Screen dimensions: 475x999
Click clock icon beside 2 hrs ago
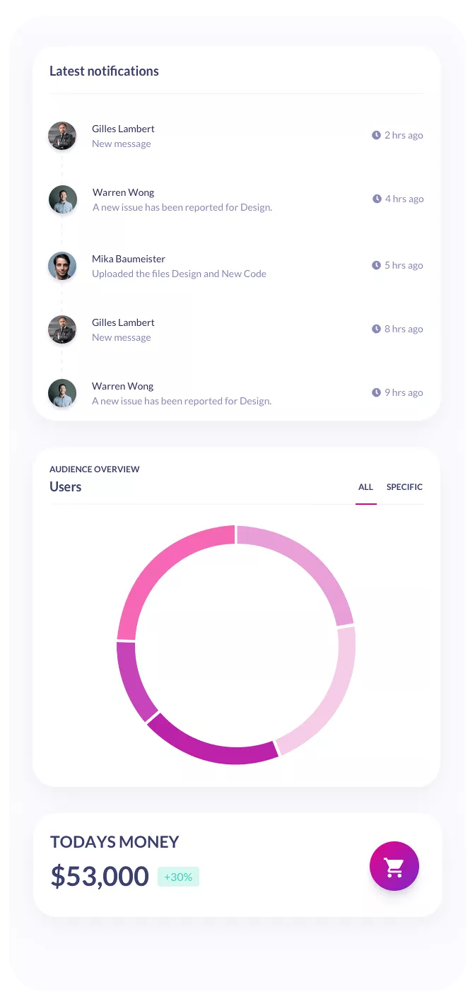pyautogui.click(x=376, y=135)
